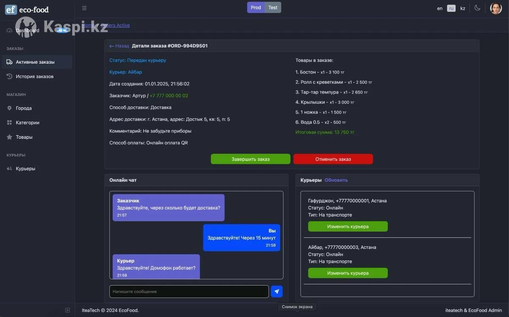Click the hamburger menu icon
Image resolution: width=509 pixels, height=317 pixels.
coord(84,8)
